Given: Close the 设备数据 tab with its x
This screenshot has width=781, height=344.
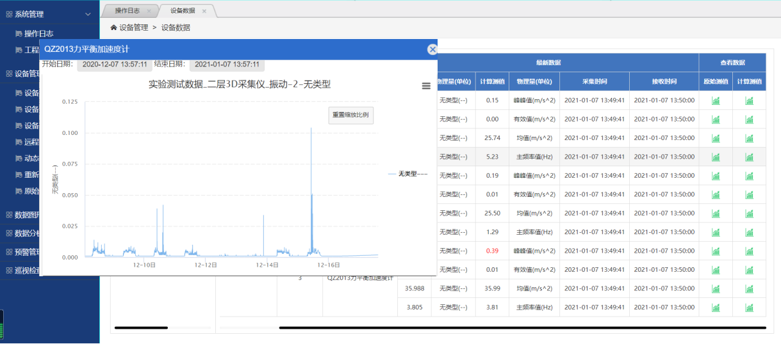Looking at the screenshot, I should (x=204, y=11).
